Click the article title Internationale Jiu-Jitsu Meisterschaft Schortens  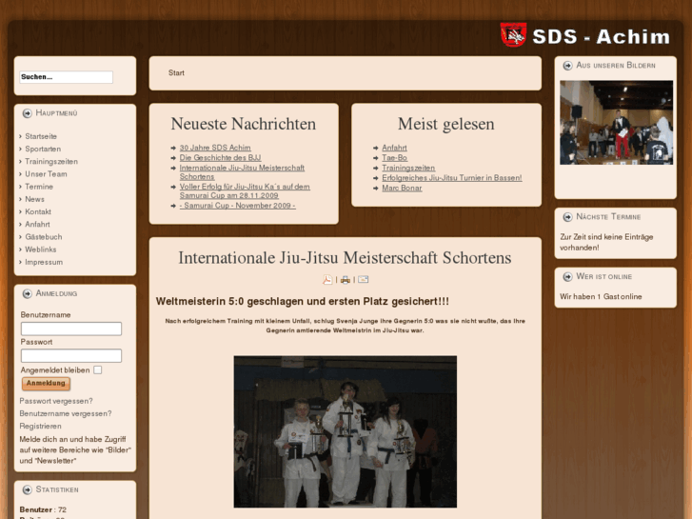click(345, 258)
